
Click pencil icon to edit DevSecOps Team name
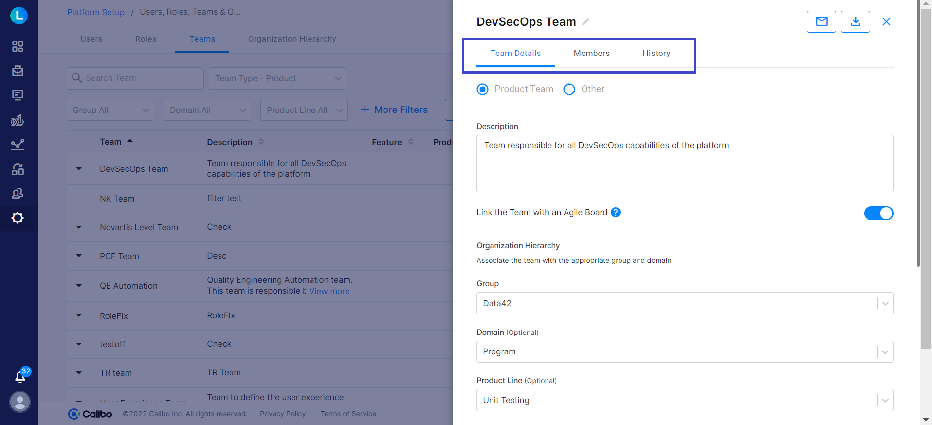pyautogui.click(x=585, y=22)
